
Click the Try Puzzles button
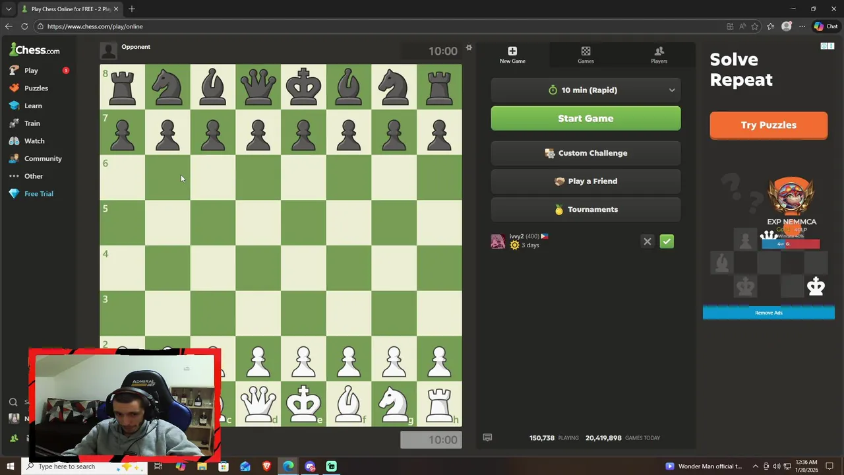click(x=768, y=125)
